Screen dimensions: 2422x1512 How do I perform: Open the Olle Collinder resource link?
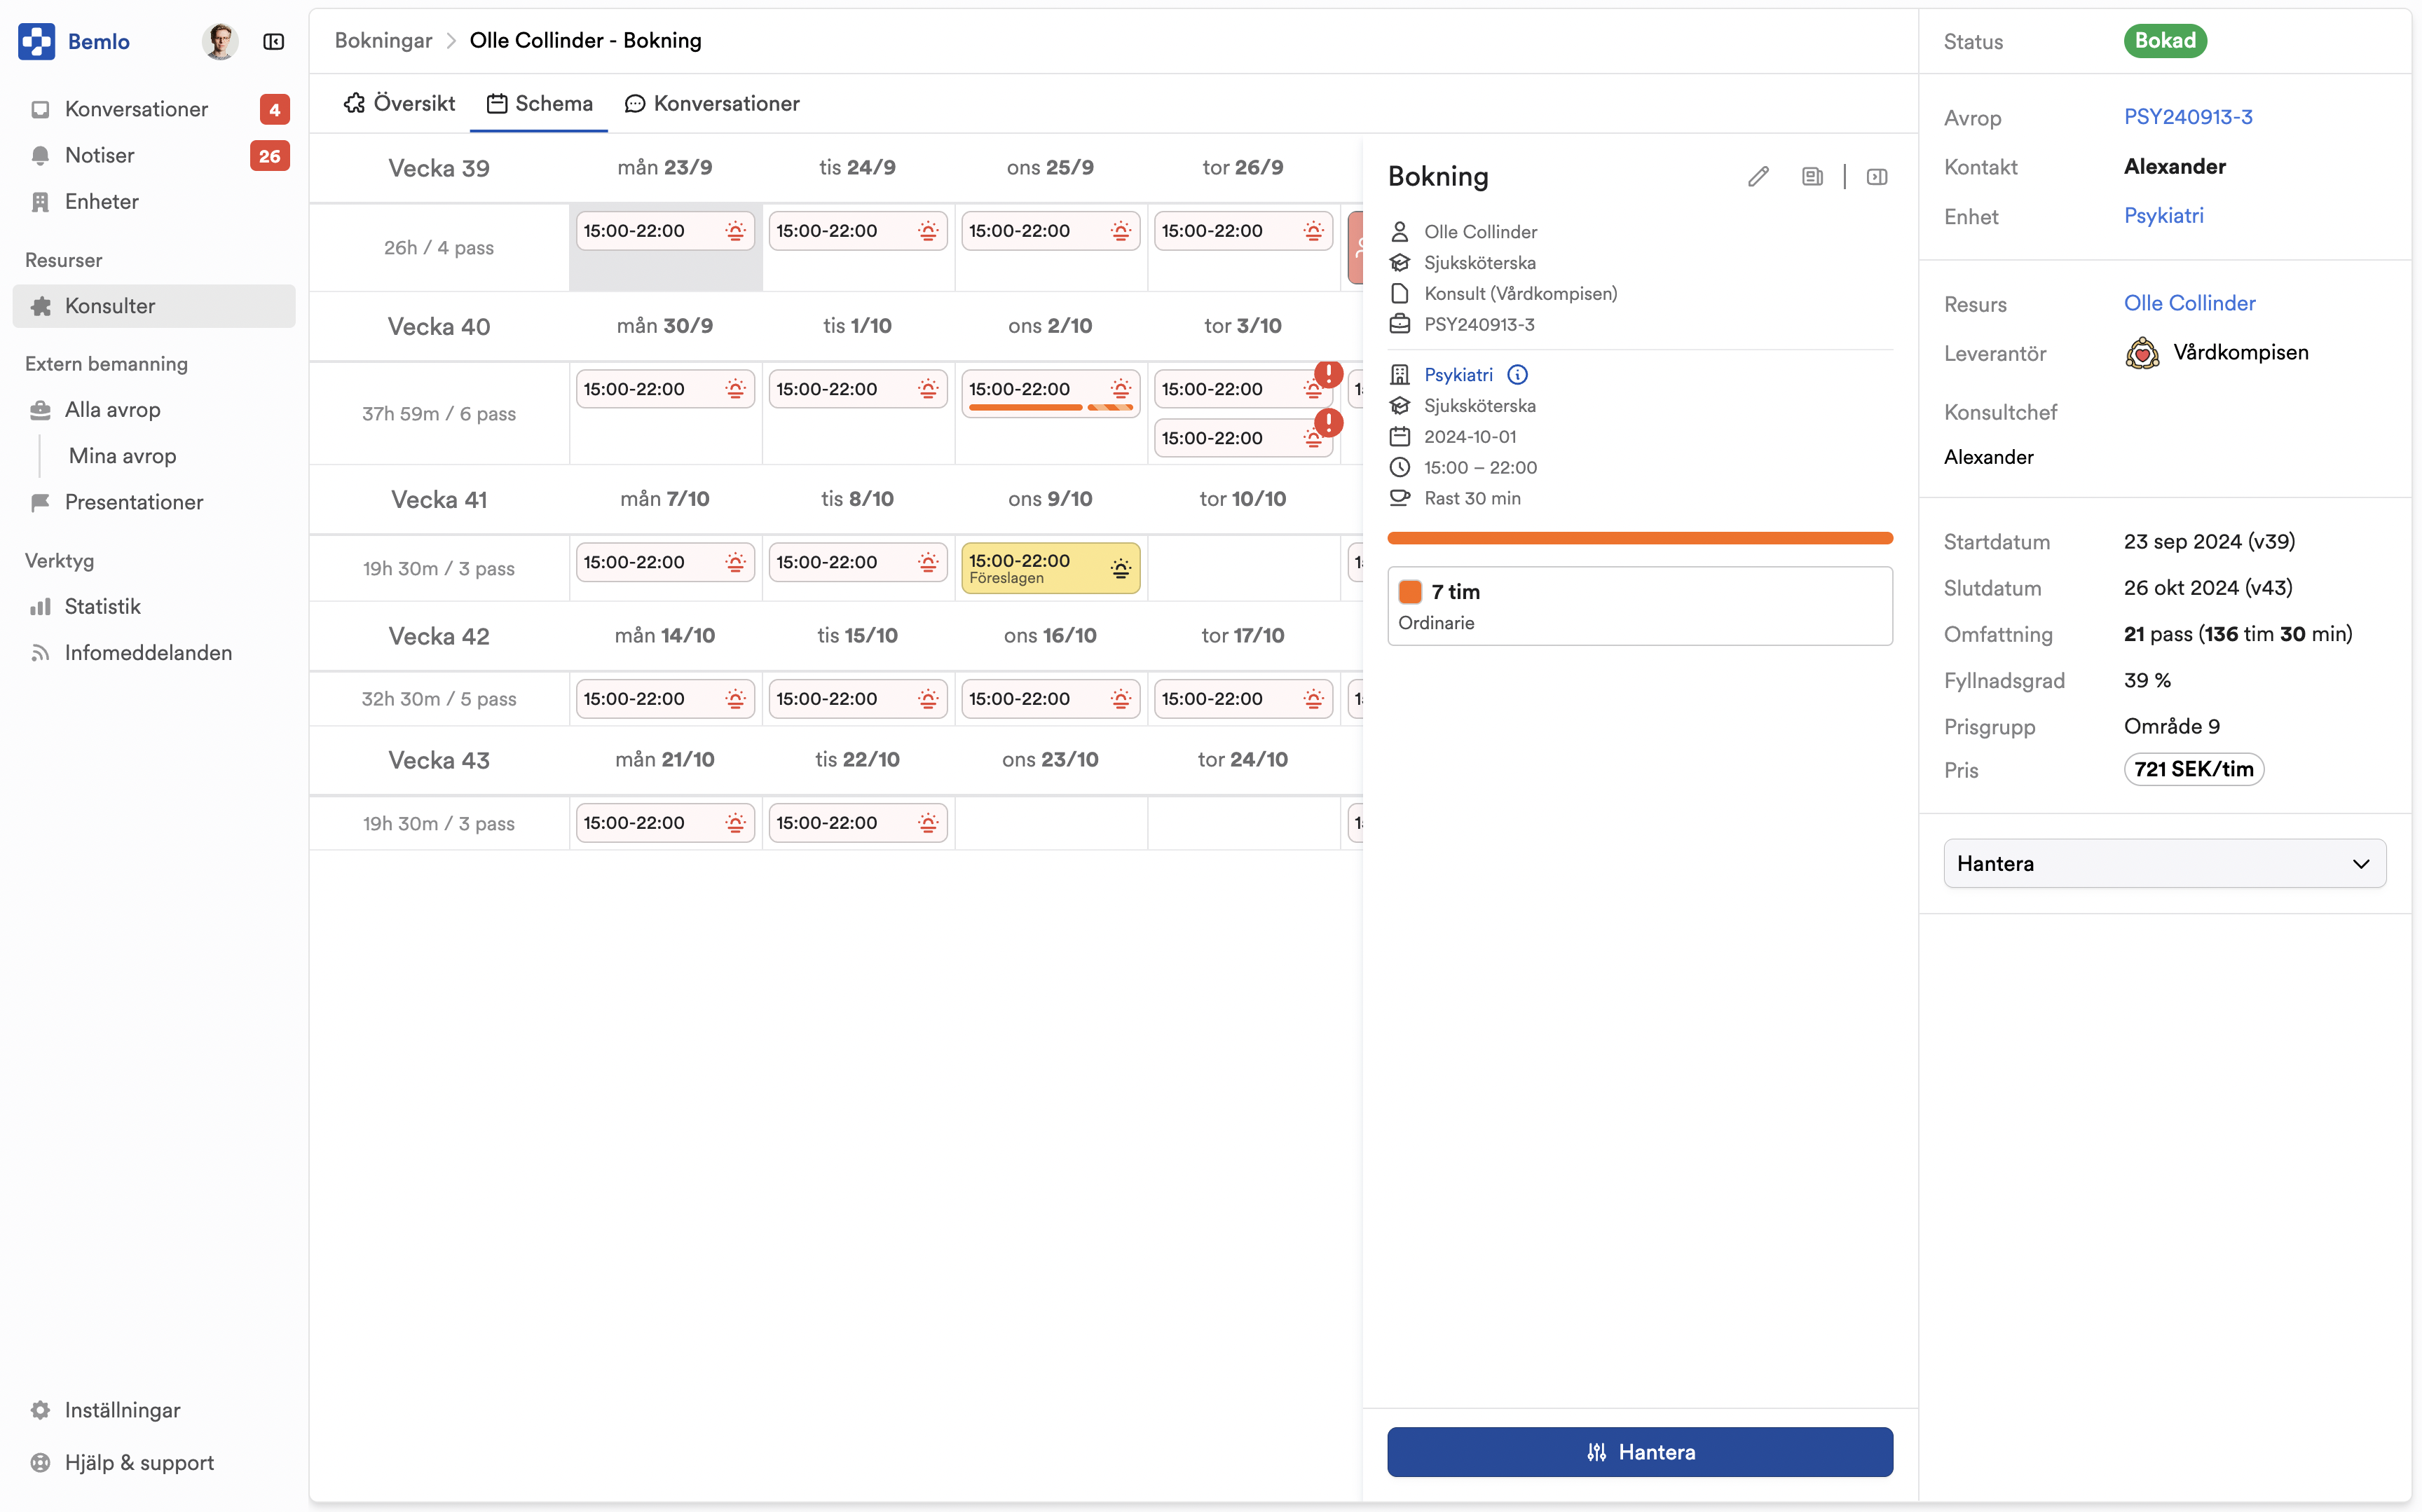2189,303
